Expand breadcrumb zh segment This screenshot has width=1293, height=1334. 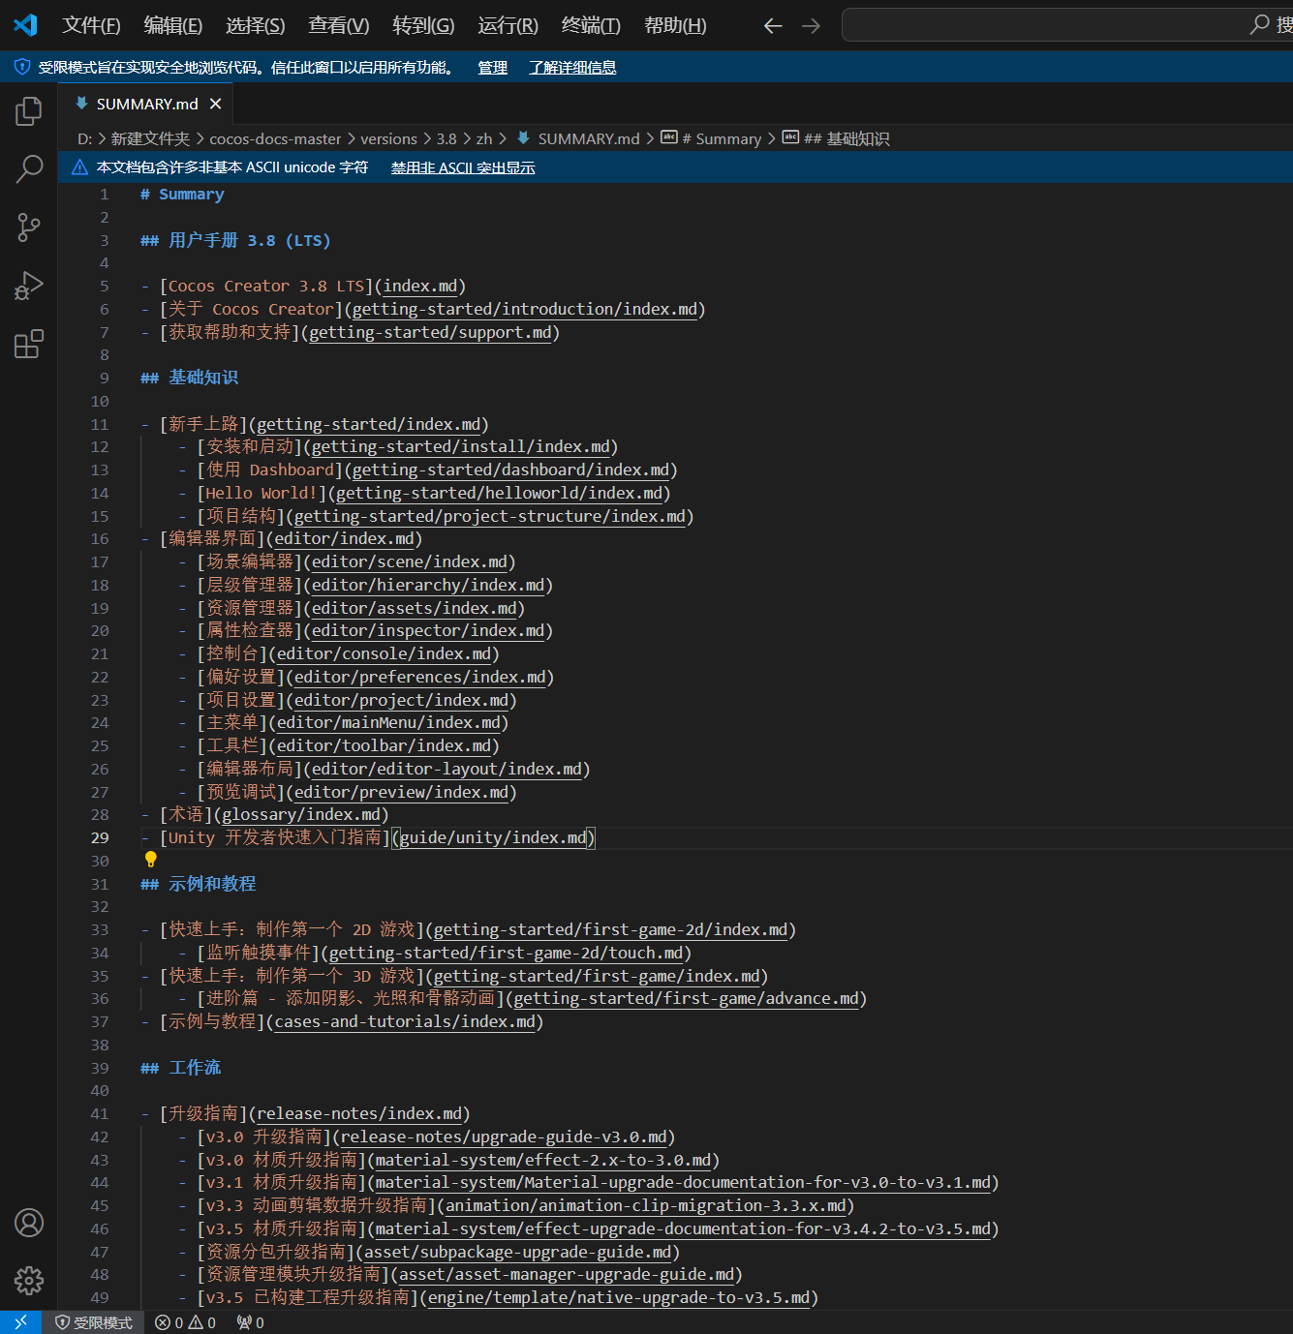pyautogui.click(x=484, y=138)
